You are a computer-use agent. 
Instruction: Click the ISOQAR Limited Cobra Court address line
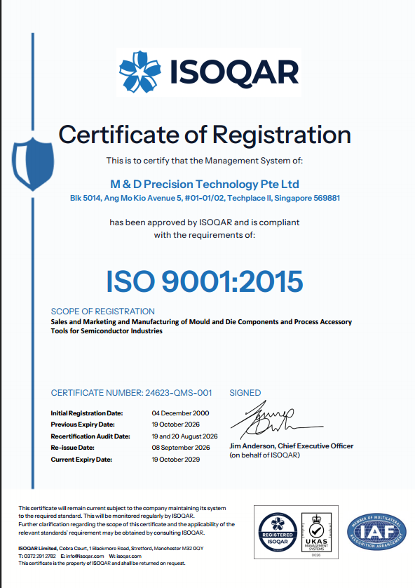coord(111,548)
